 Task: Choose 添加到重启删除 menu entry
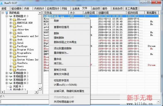pyautogui.click(x=70, y=48)
